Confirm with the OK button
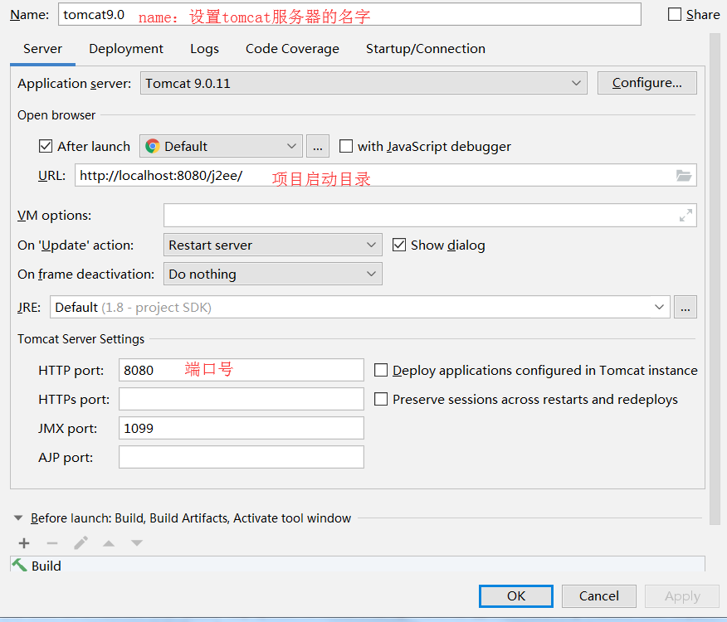 click(516, 595)
